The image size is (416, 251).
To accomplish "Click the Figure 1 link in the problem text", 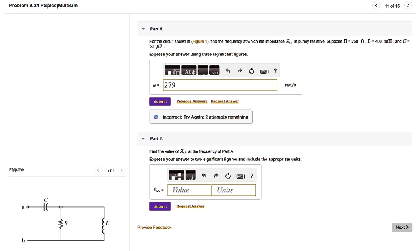I will click(x=200, y=42).
